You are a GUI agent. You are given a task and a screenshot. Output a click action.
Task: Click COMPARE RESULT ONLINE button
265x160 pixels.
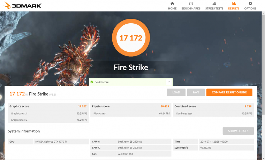pos(229,92)
